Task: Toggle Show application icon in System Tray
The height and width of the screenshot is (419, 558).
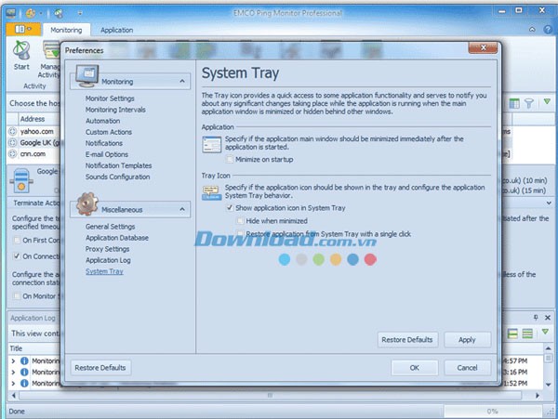Action: point(230,208)
